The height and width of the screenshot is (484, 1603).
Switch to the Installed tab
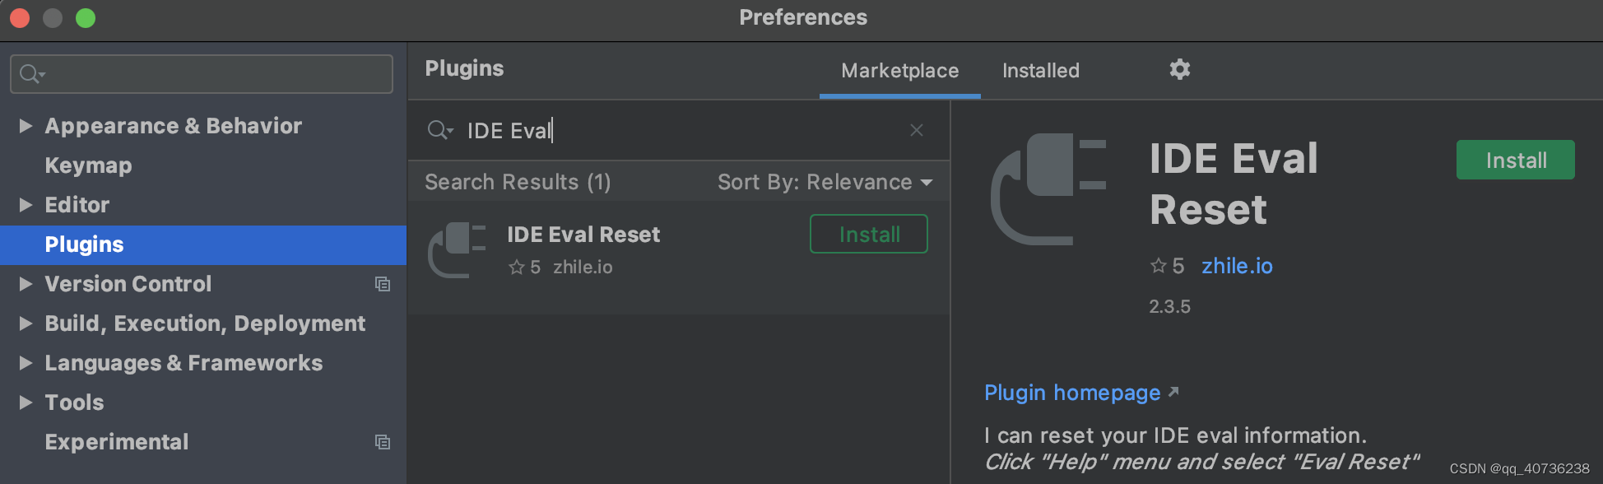point(1040,71)
